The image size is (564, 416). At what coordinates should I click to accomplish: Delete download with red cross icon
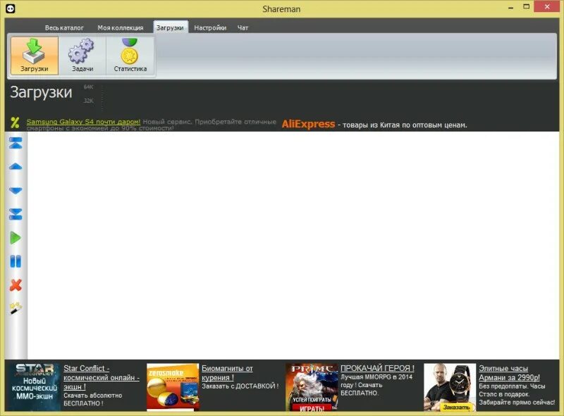16,285
